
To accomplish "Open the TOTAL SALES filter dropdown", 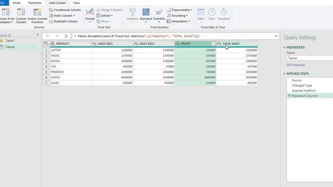I will point(255,44).
